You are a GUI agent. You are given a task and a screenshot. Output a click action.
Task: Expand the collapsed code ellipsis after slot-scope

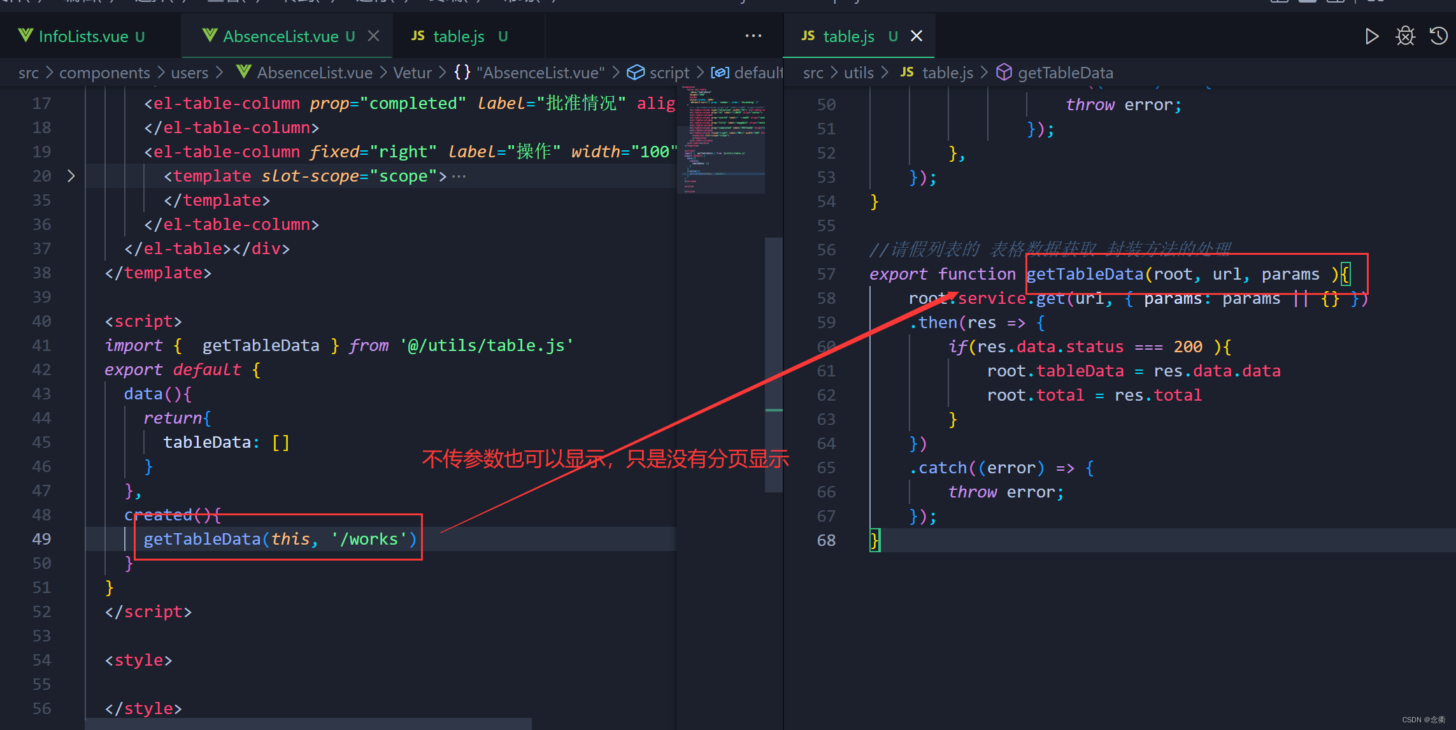click(x=459, y=176)
